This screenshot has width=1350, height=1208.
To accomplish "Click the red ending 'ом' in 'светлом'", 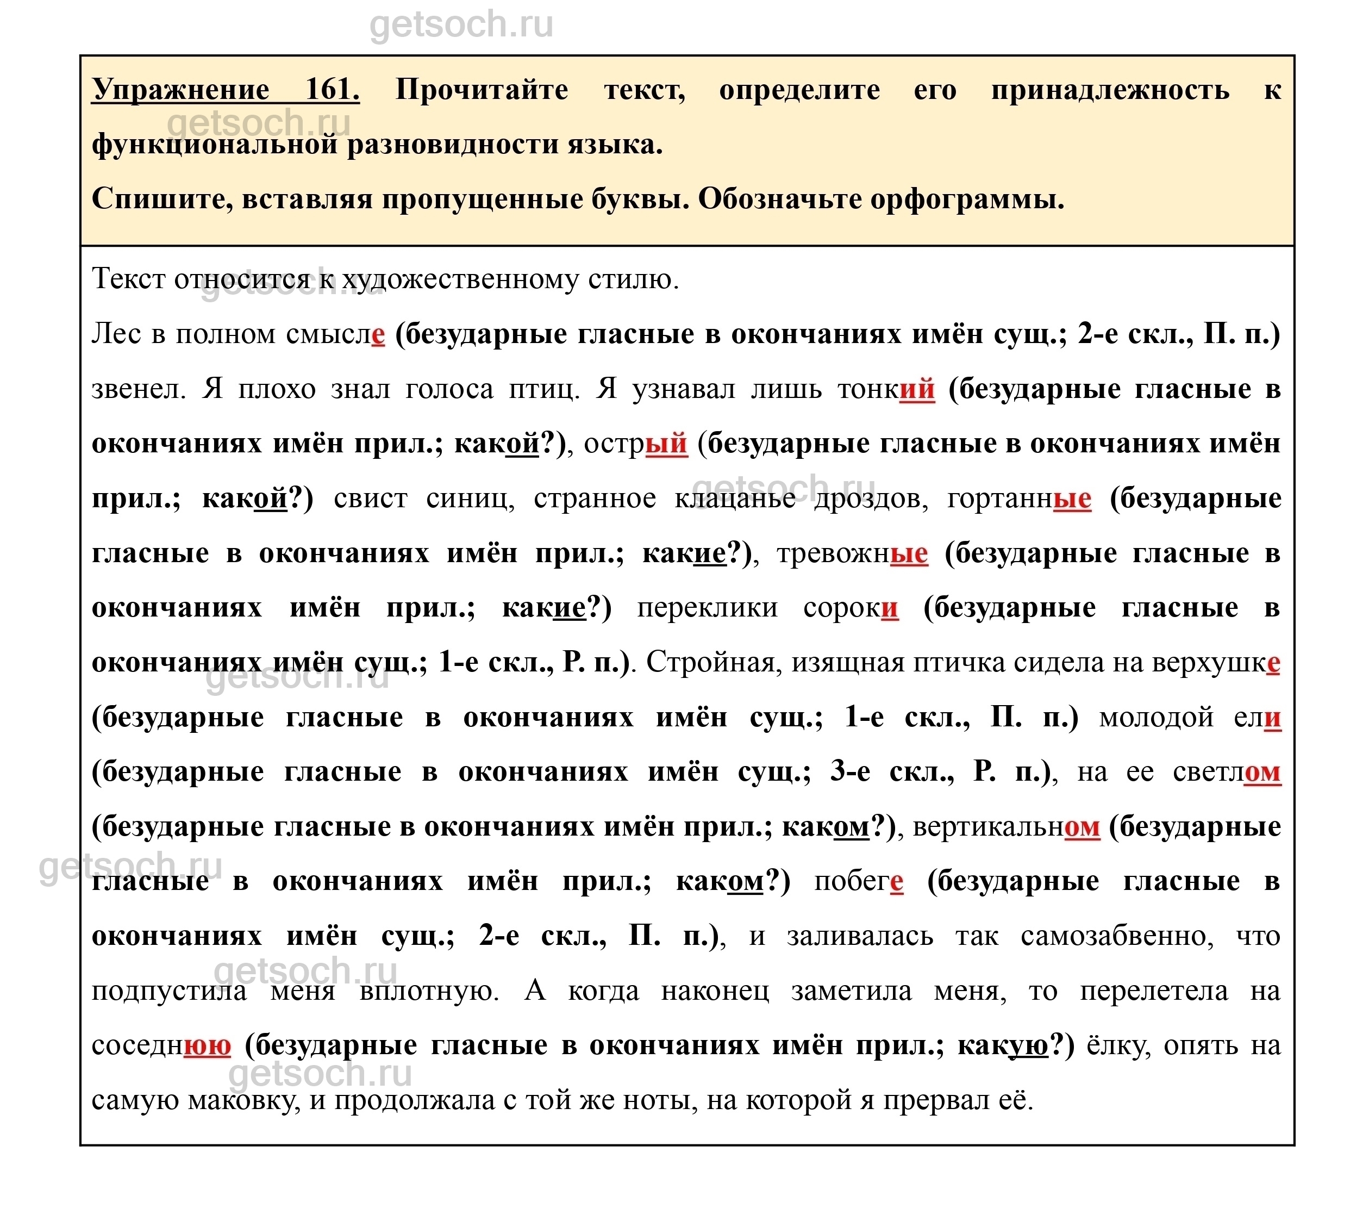I will point(1262,772).
